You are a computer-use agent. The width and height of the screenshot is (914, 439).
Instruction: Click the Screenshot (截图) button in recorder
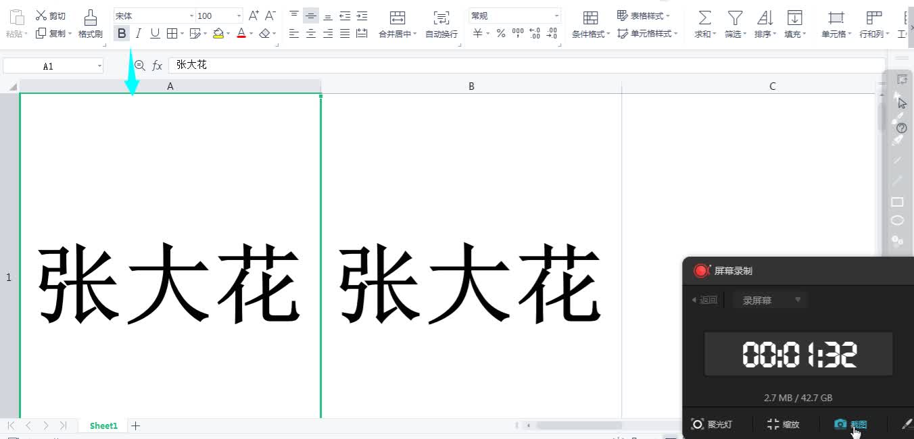click(x=850, y=424)
